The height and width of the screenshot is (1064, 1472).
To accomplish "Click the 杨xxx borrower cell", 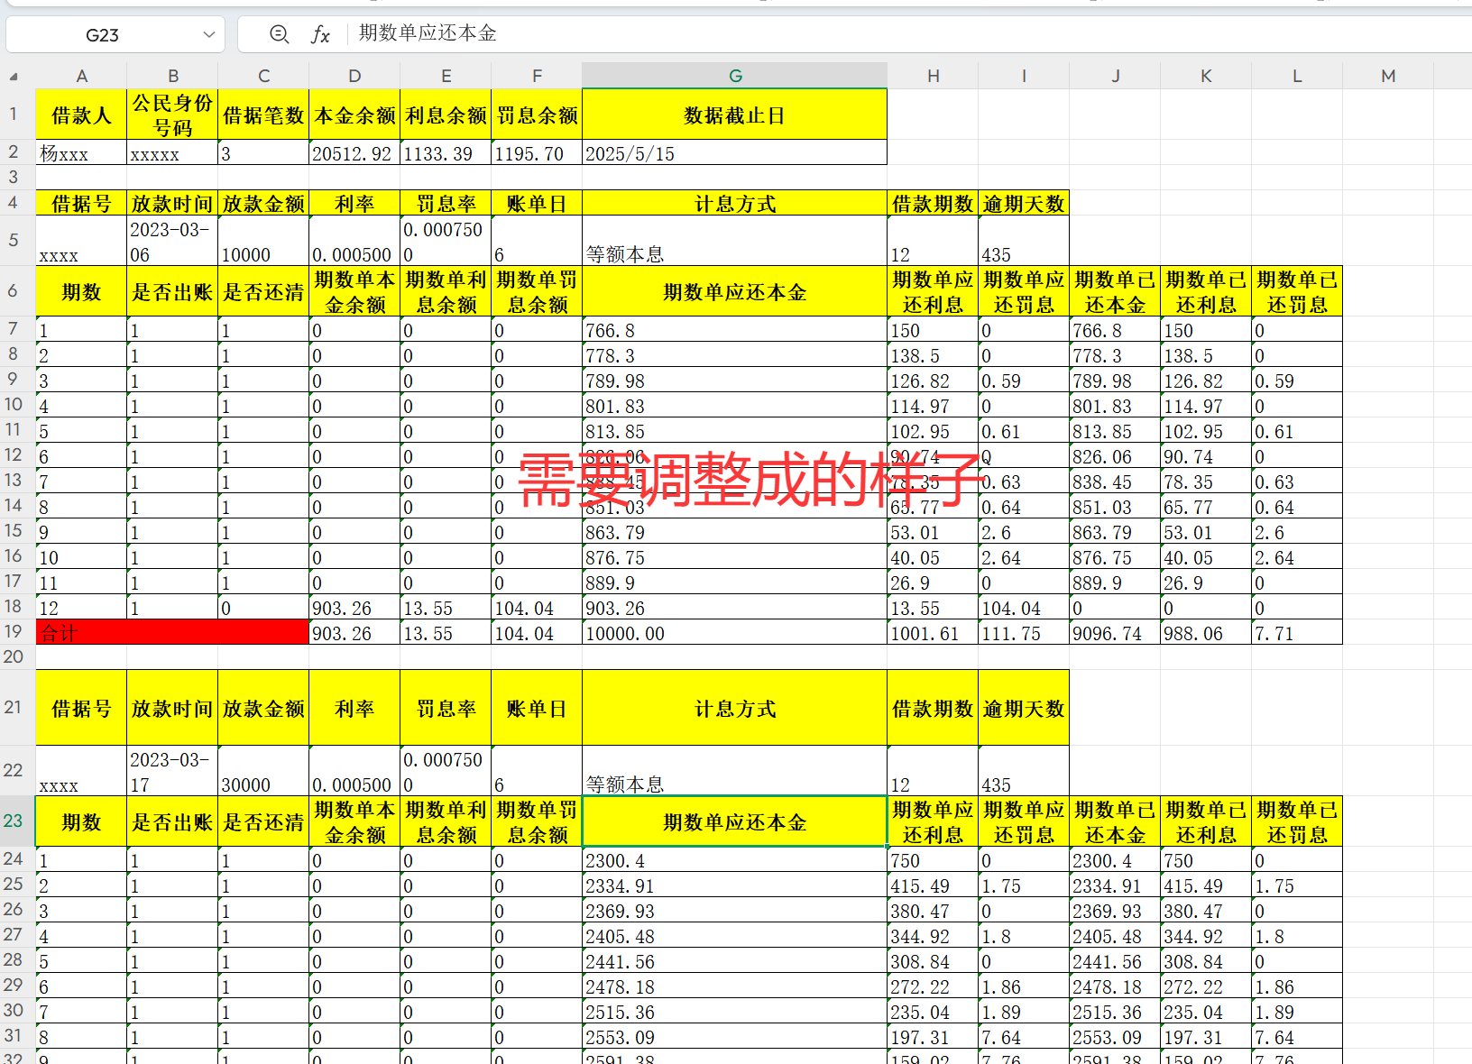I will [x=81, y=152].
